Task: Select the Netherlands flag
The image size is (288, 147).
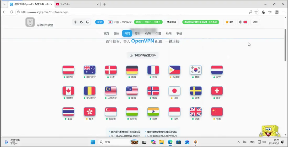Action: tap(217, 70)
